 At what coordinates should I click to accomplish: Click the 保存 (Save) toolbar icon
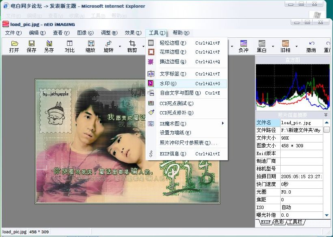[31, 46]
